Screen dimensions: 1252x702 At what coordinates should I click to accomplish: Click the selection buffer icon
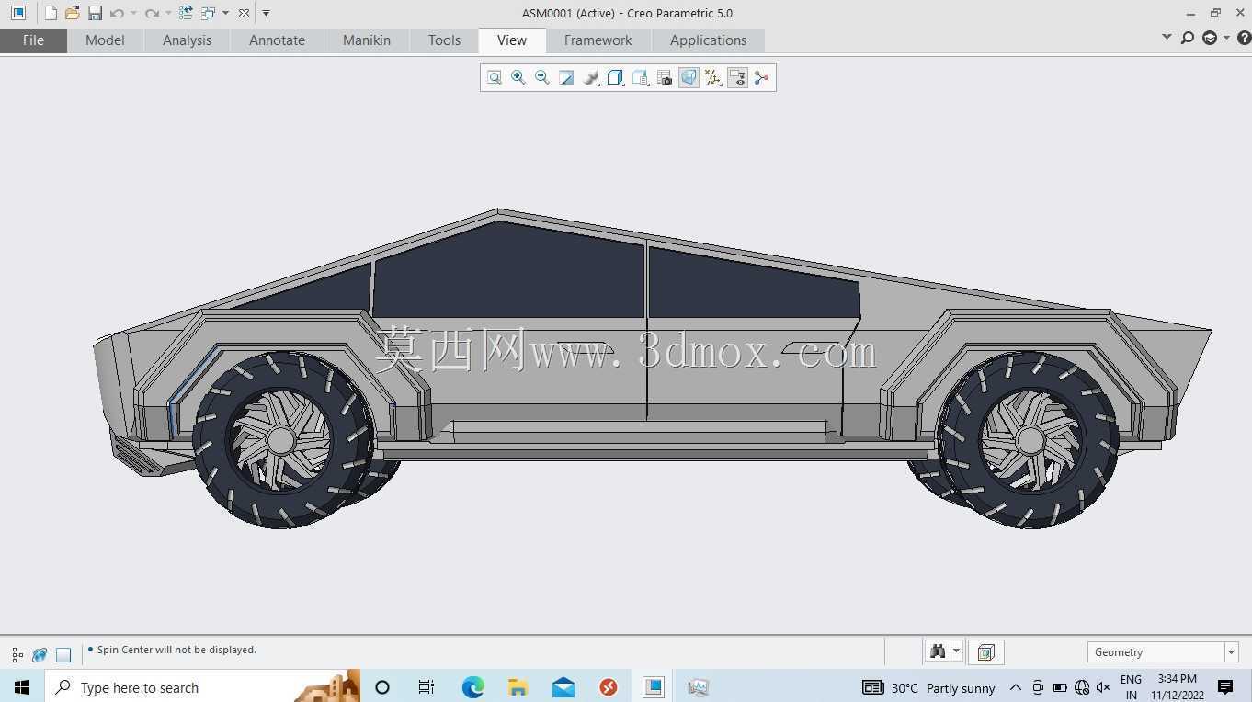(x=985, y=652)
